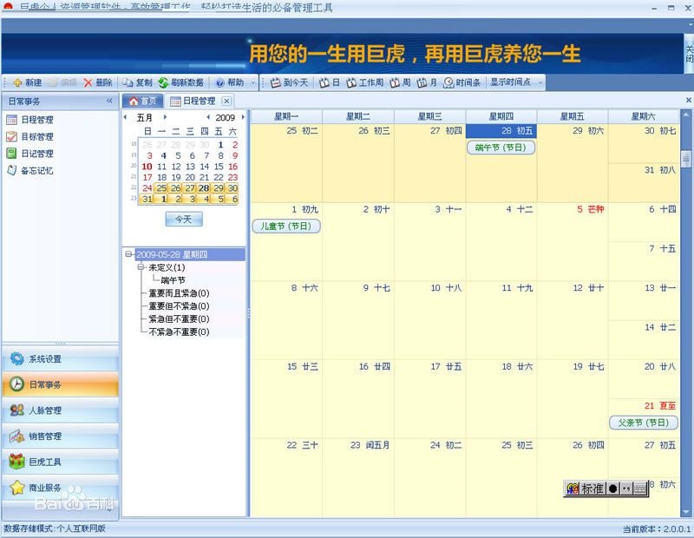Open 备忘记忆 in the sidebar
This screenshot has height=538, width=694.
[36, 171]
